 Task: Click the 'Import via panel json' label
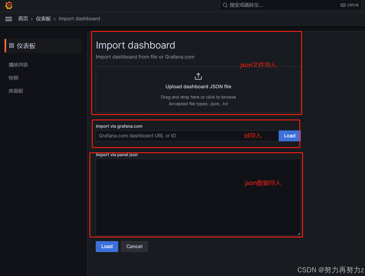[117, 155]
